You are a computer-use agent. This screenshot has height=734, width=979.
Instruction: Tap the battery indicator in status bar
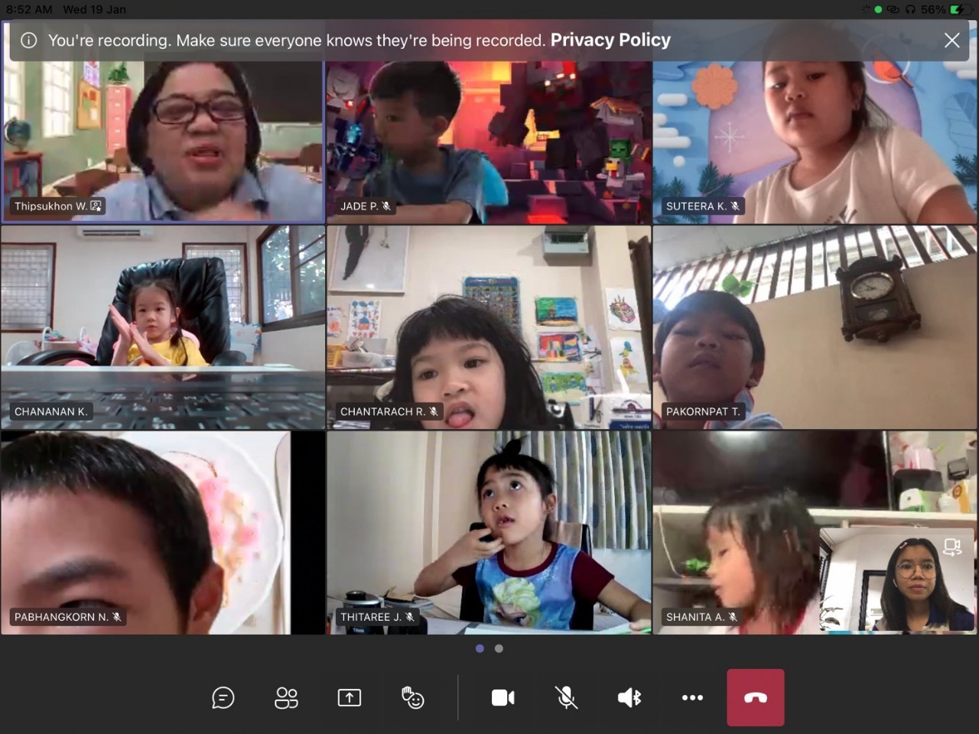[958, 9]
